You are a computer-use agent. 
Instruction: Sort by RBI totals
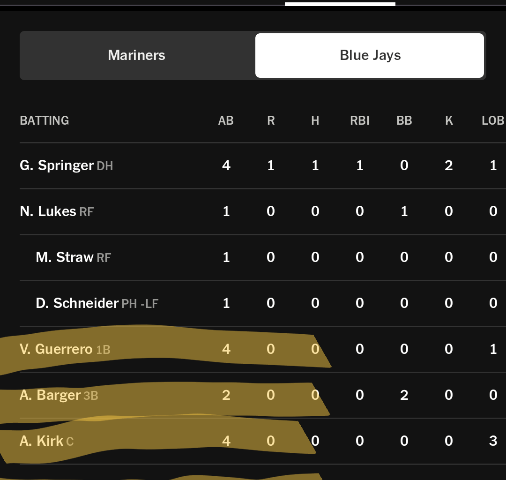coord(359,120)
